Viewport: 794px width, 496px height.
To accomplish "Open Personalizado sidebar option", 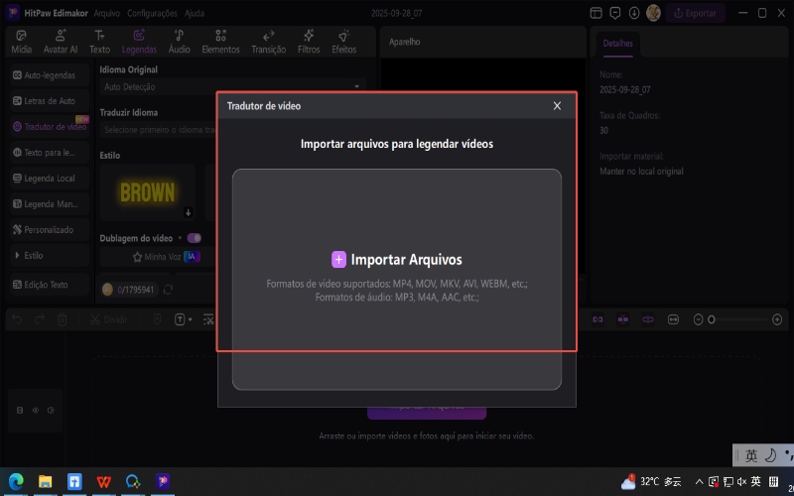I will (x=50, y=230).
